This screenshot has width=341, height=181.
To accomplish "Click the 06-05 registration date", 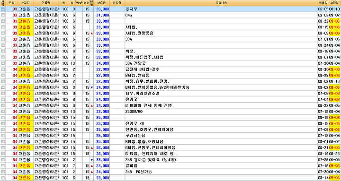I will click(323, 9).
